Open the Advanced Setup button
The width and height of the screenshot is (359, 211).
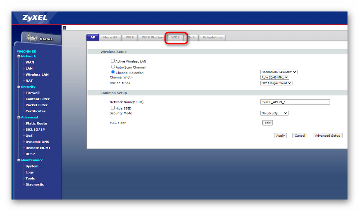tap(327, 136)
